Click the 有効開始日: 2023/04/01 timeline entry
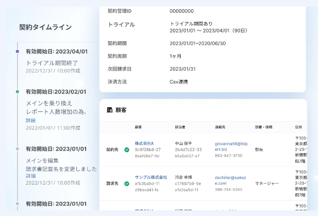Screen dimensions: 318x216 click(57, 52)
